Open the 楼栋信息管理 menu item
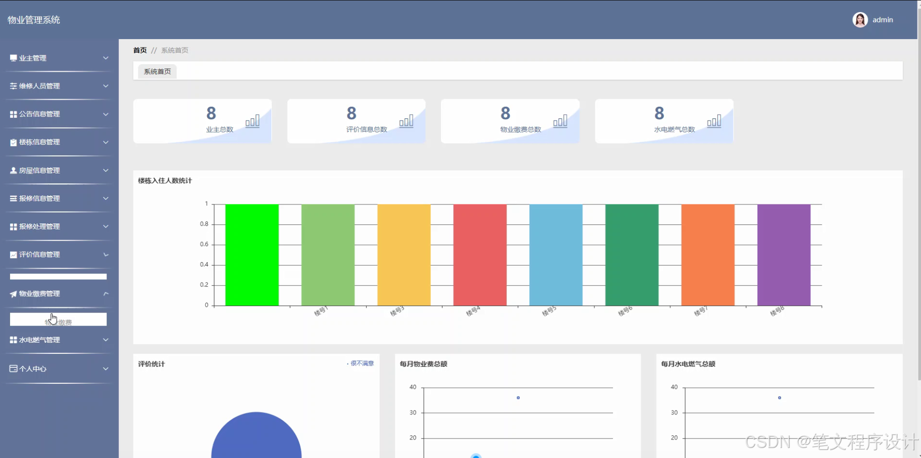Viewport: 921px width, 458px height. pos(59,142)
